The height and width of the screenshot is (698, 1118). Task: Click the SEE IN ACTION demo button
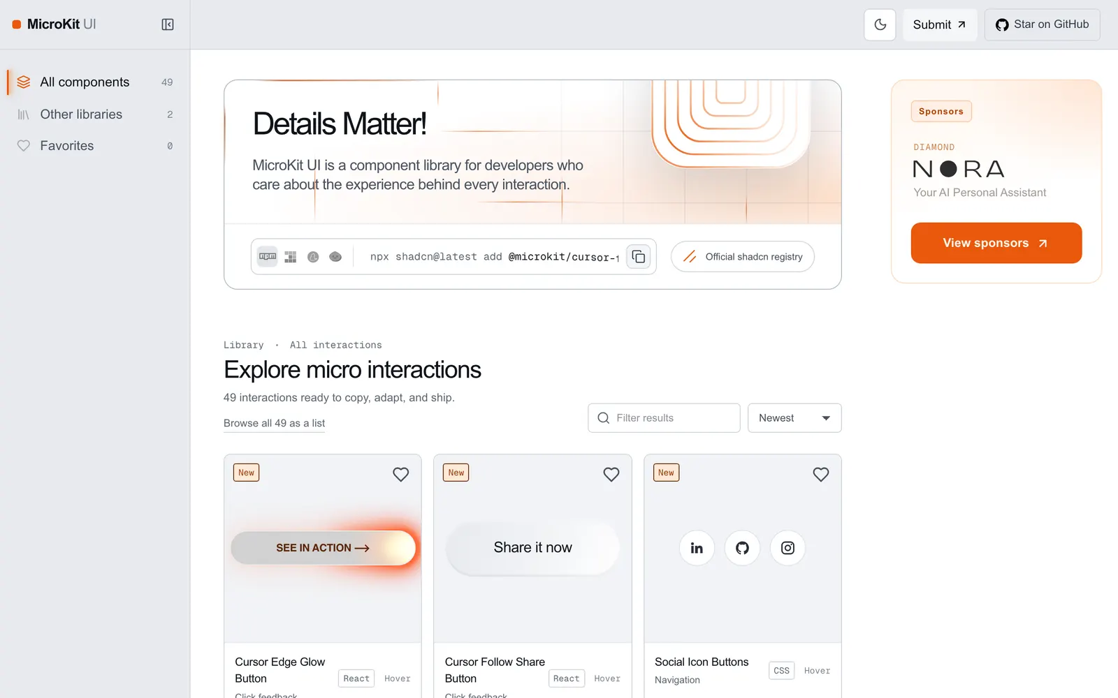pyautogui.click(x=323, y=548)
